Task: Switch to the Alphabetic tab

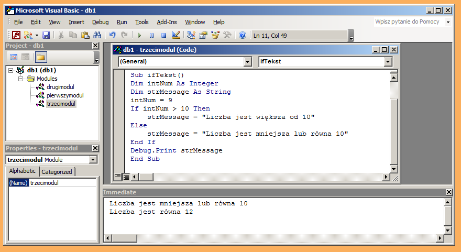Action: click(x=22, y=171)
